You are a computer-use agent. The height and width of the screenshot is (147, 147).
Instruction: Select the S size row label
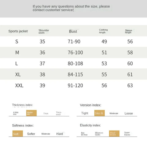pos(17,41)
